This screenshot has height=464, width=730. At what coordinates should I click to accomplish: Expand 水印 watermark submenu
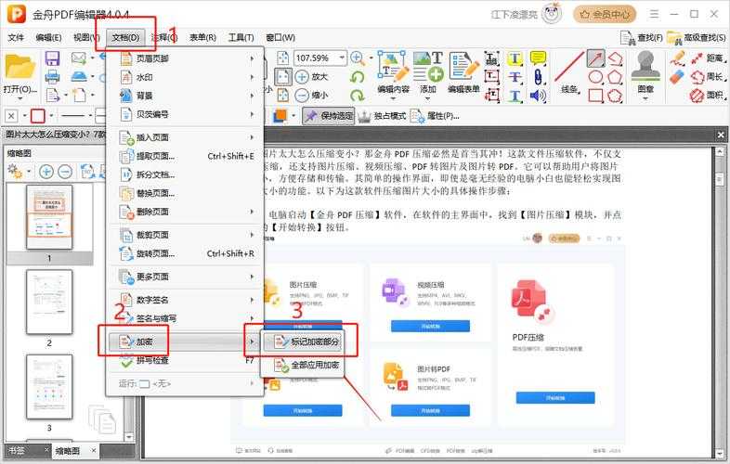click(x=186, y=77)
